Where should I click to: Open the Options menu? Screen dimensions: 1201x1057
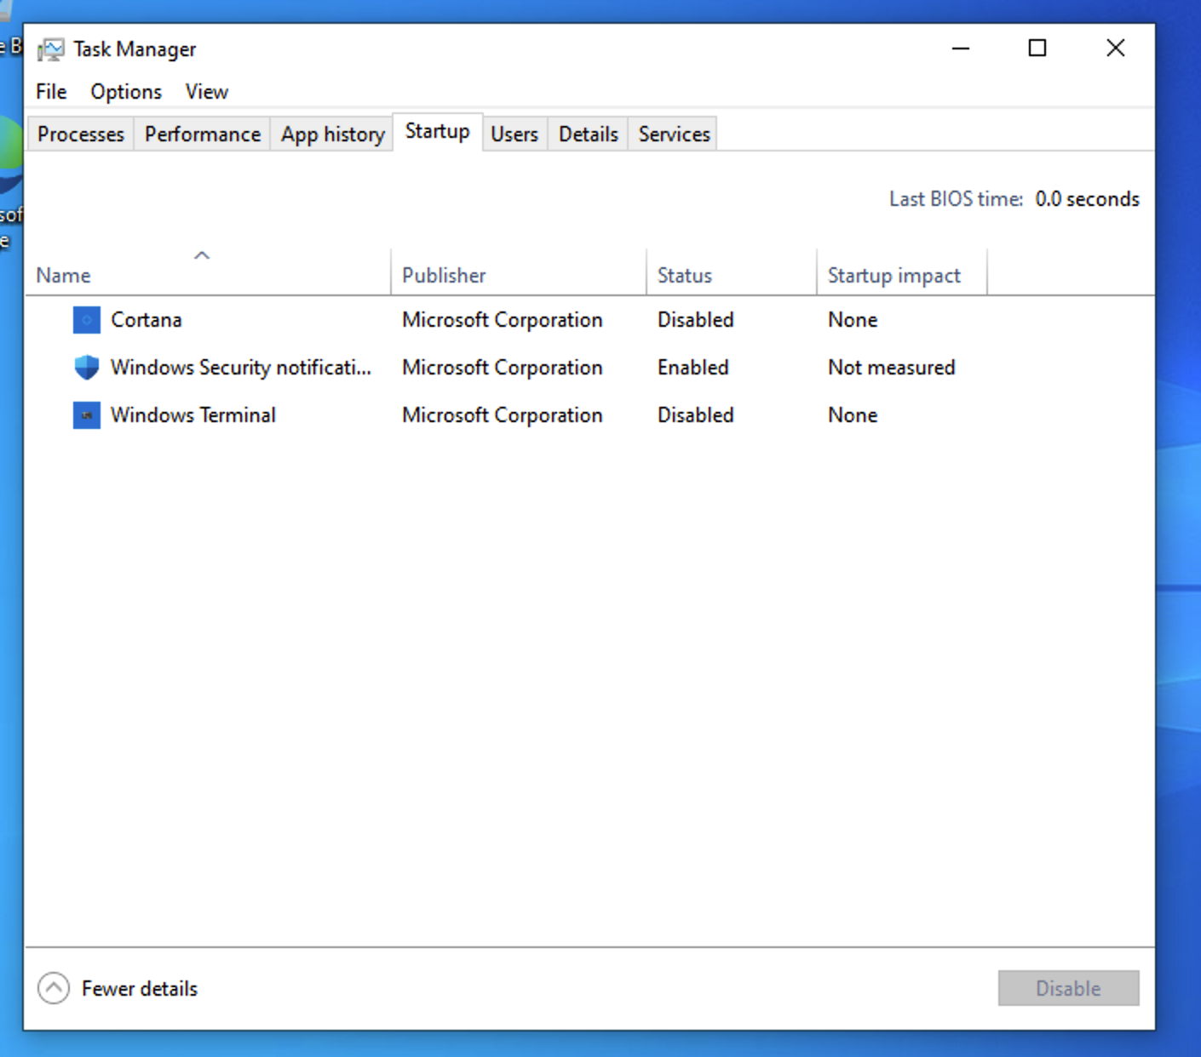coord(126,91)
